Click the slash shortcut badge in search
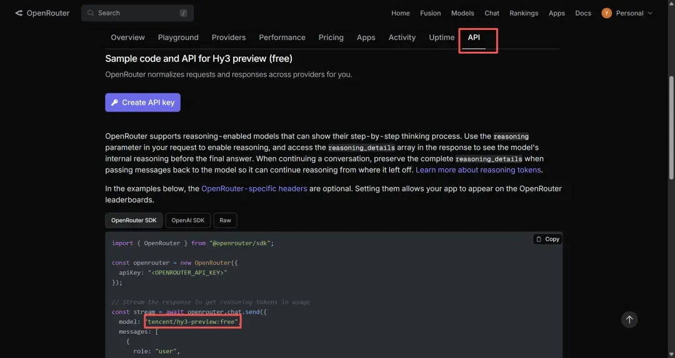 [x=183, y=13]
